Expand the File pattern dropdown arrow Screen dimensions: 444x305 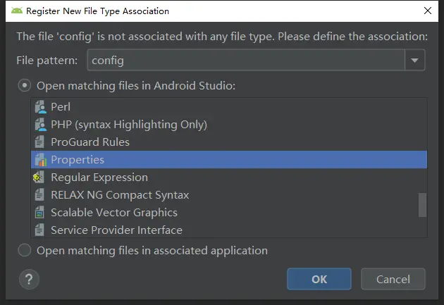pos(415,61)
